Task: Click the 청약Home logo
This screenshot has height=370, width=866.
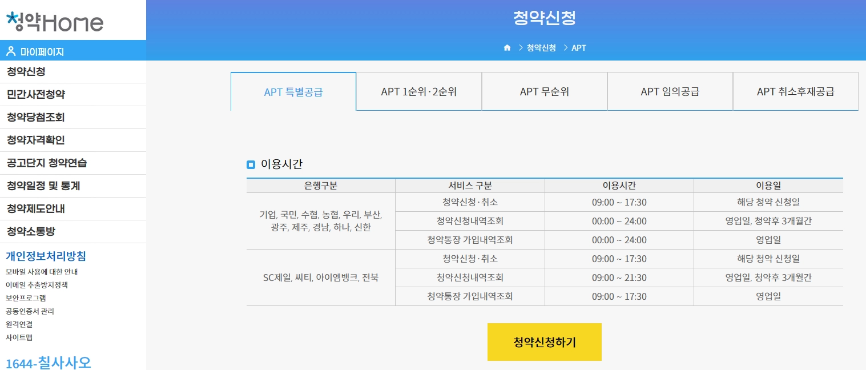Action: tap(53, 21)
